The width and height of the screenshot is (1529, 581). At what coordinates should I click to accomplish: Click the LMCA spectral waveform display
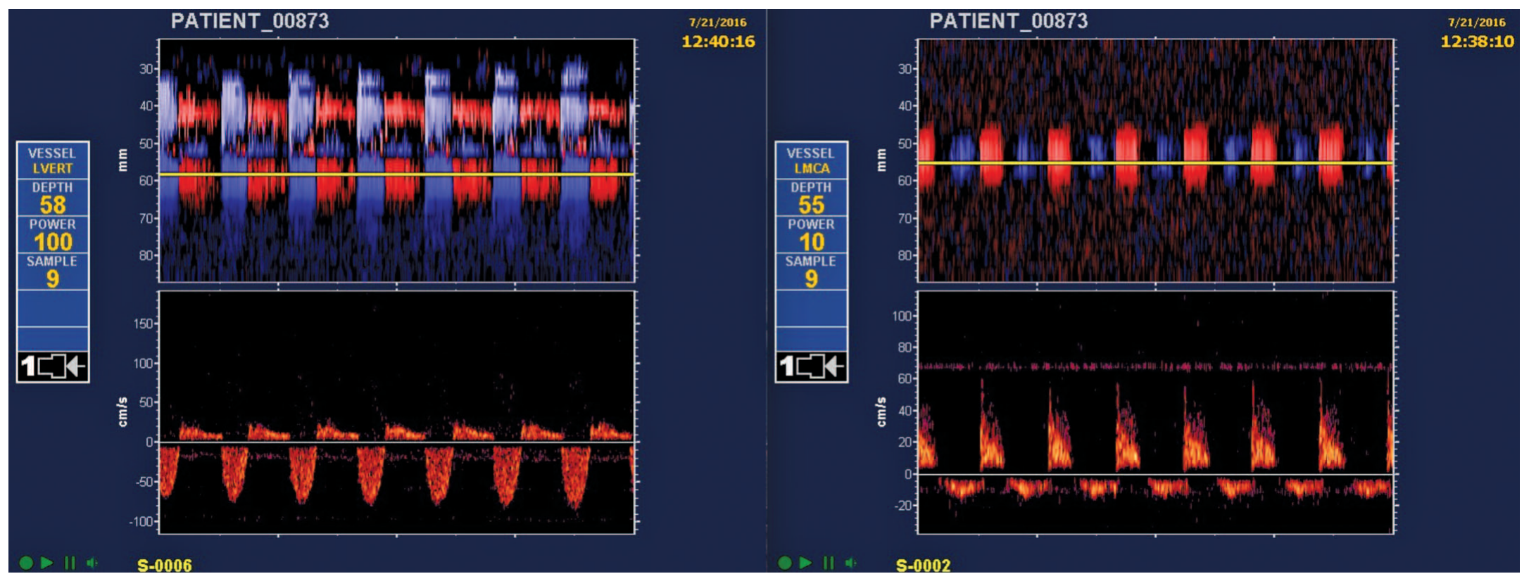click(x=1155, y=412)
